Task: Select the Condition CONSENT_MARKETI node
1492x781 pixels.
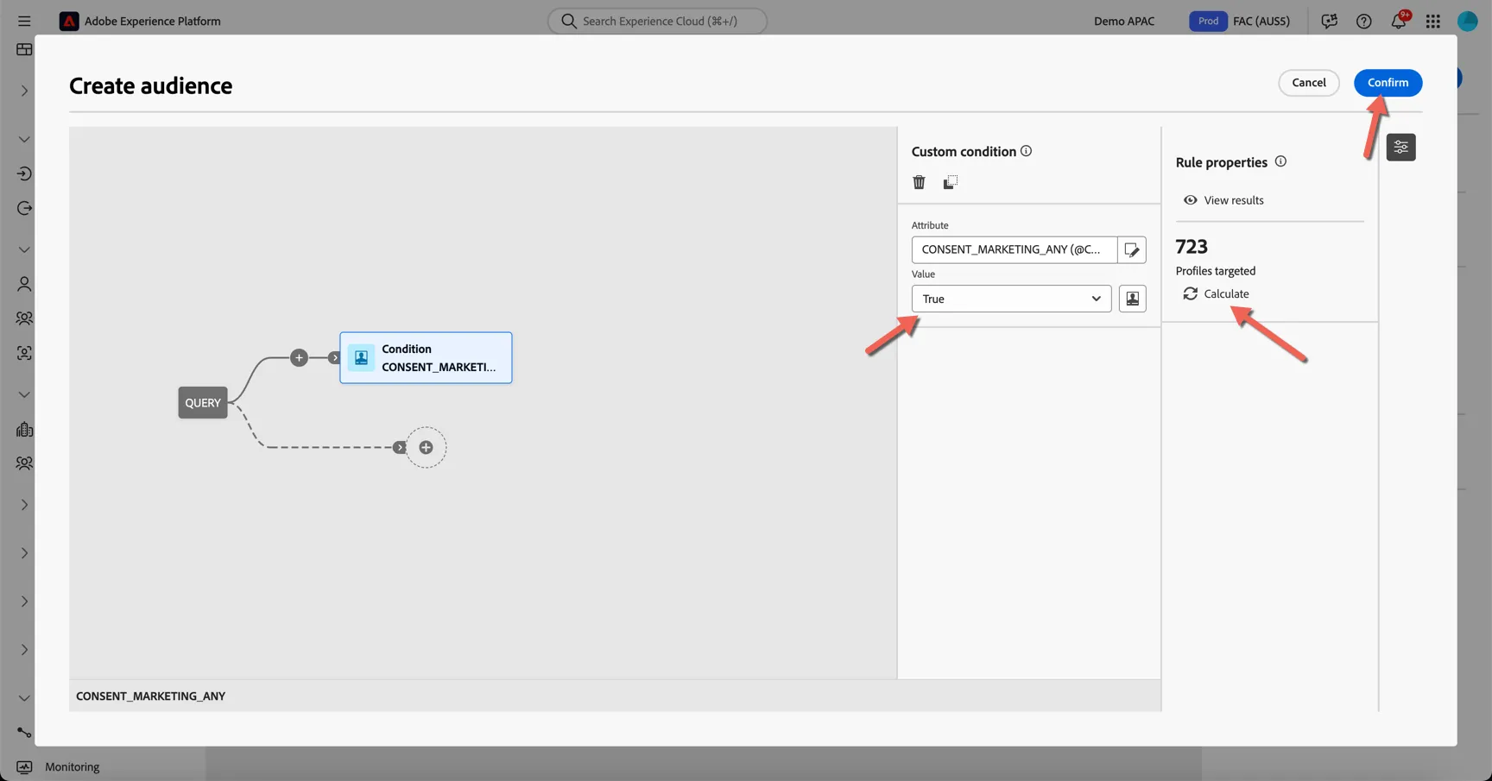Action: (x=426, y=357)
